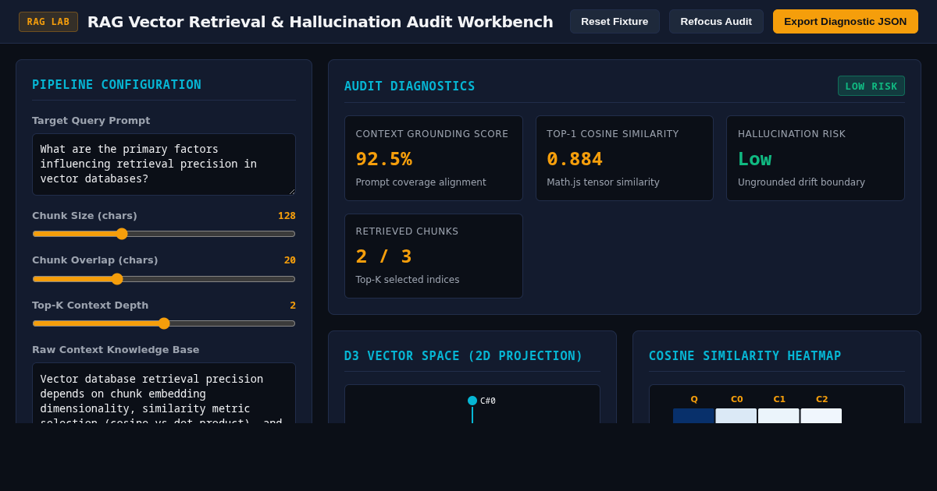Click the C2 column header in the heatmap

[x=822, y=399]
